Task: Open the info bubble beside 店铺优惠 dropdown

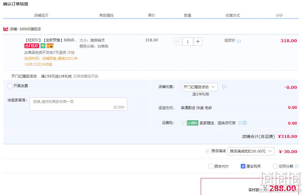Action: click(x=224, y=87)
